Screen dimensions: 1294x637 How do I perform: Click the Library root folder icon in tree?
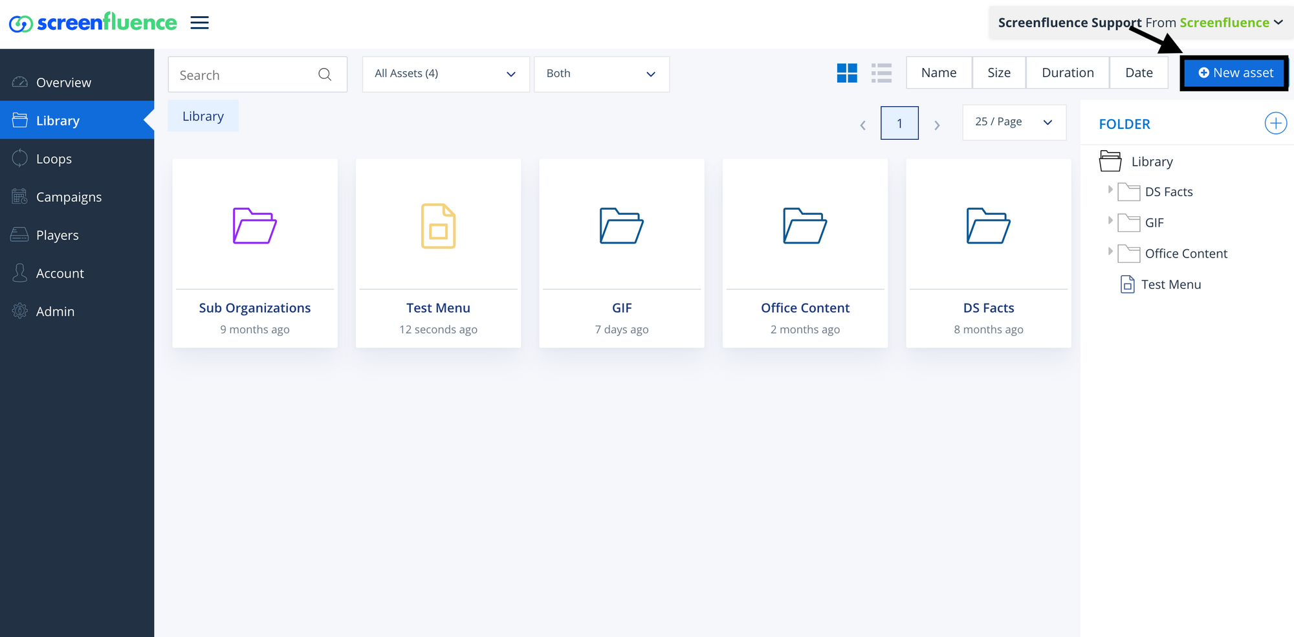click(1110, 161)
